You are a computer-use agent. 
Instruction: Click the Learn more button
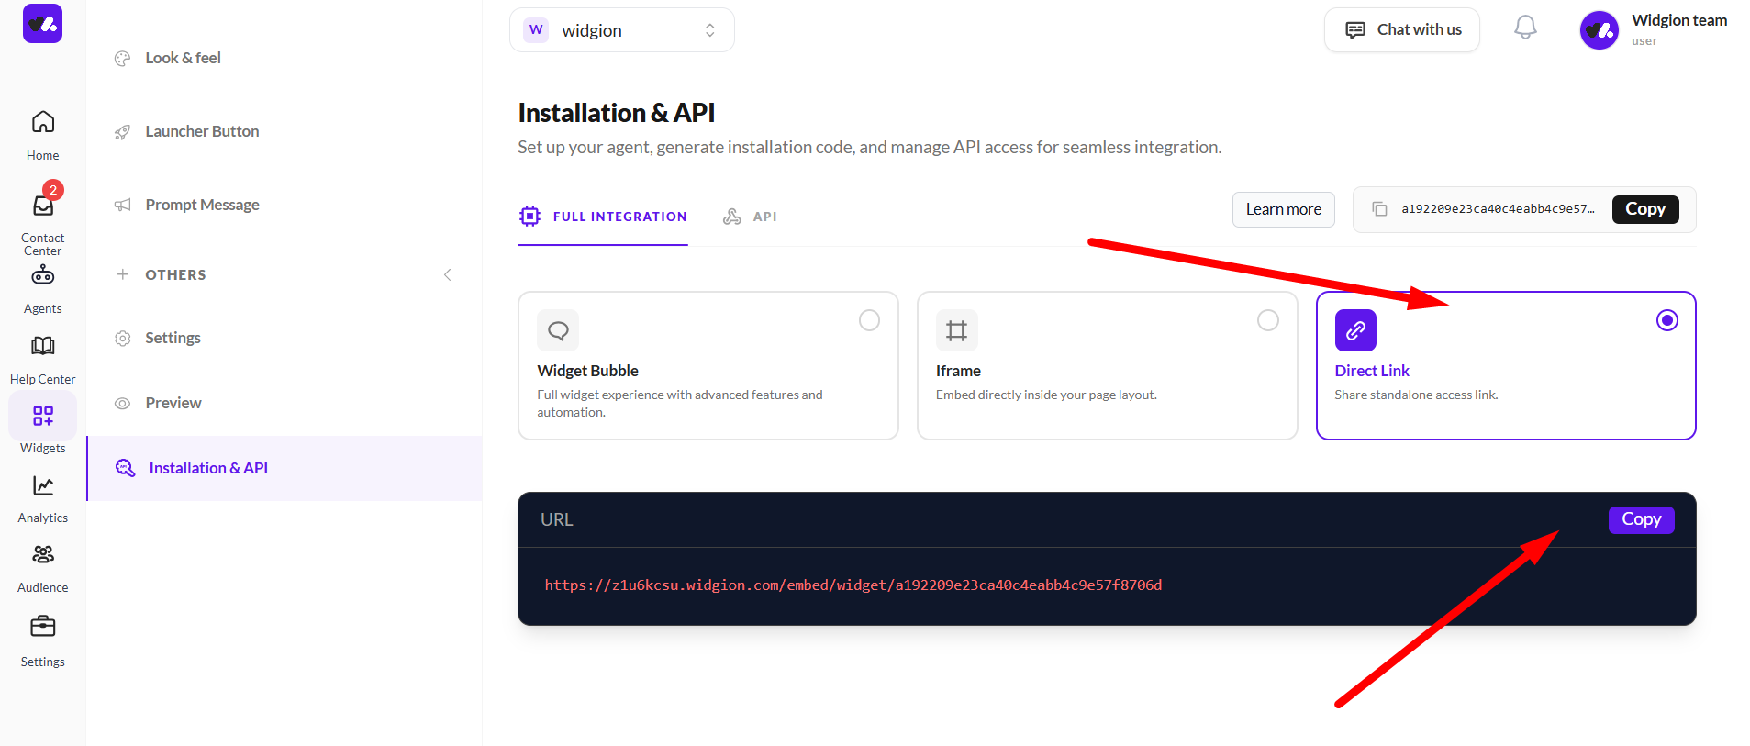1283,209
